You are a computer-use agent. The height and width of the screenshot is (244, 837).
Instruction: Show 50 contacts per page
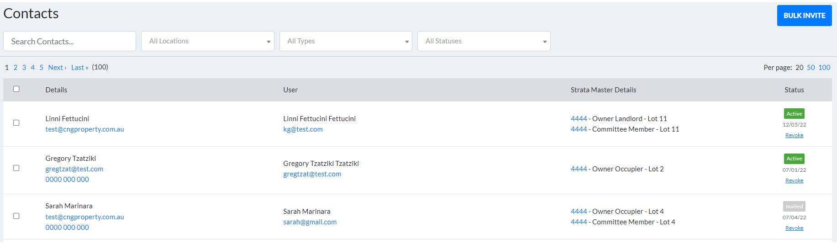811,68
